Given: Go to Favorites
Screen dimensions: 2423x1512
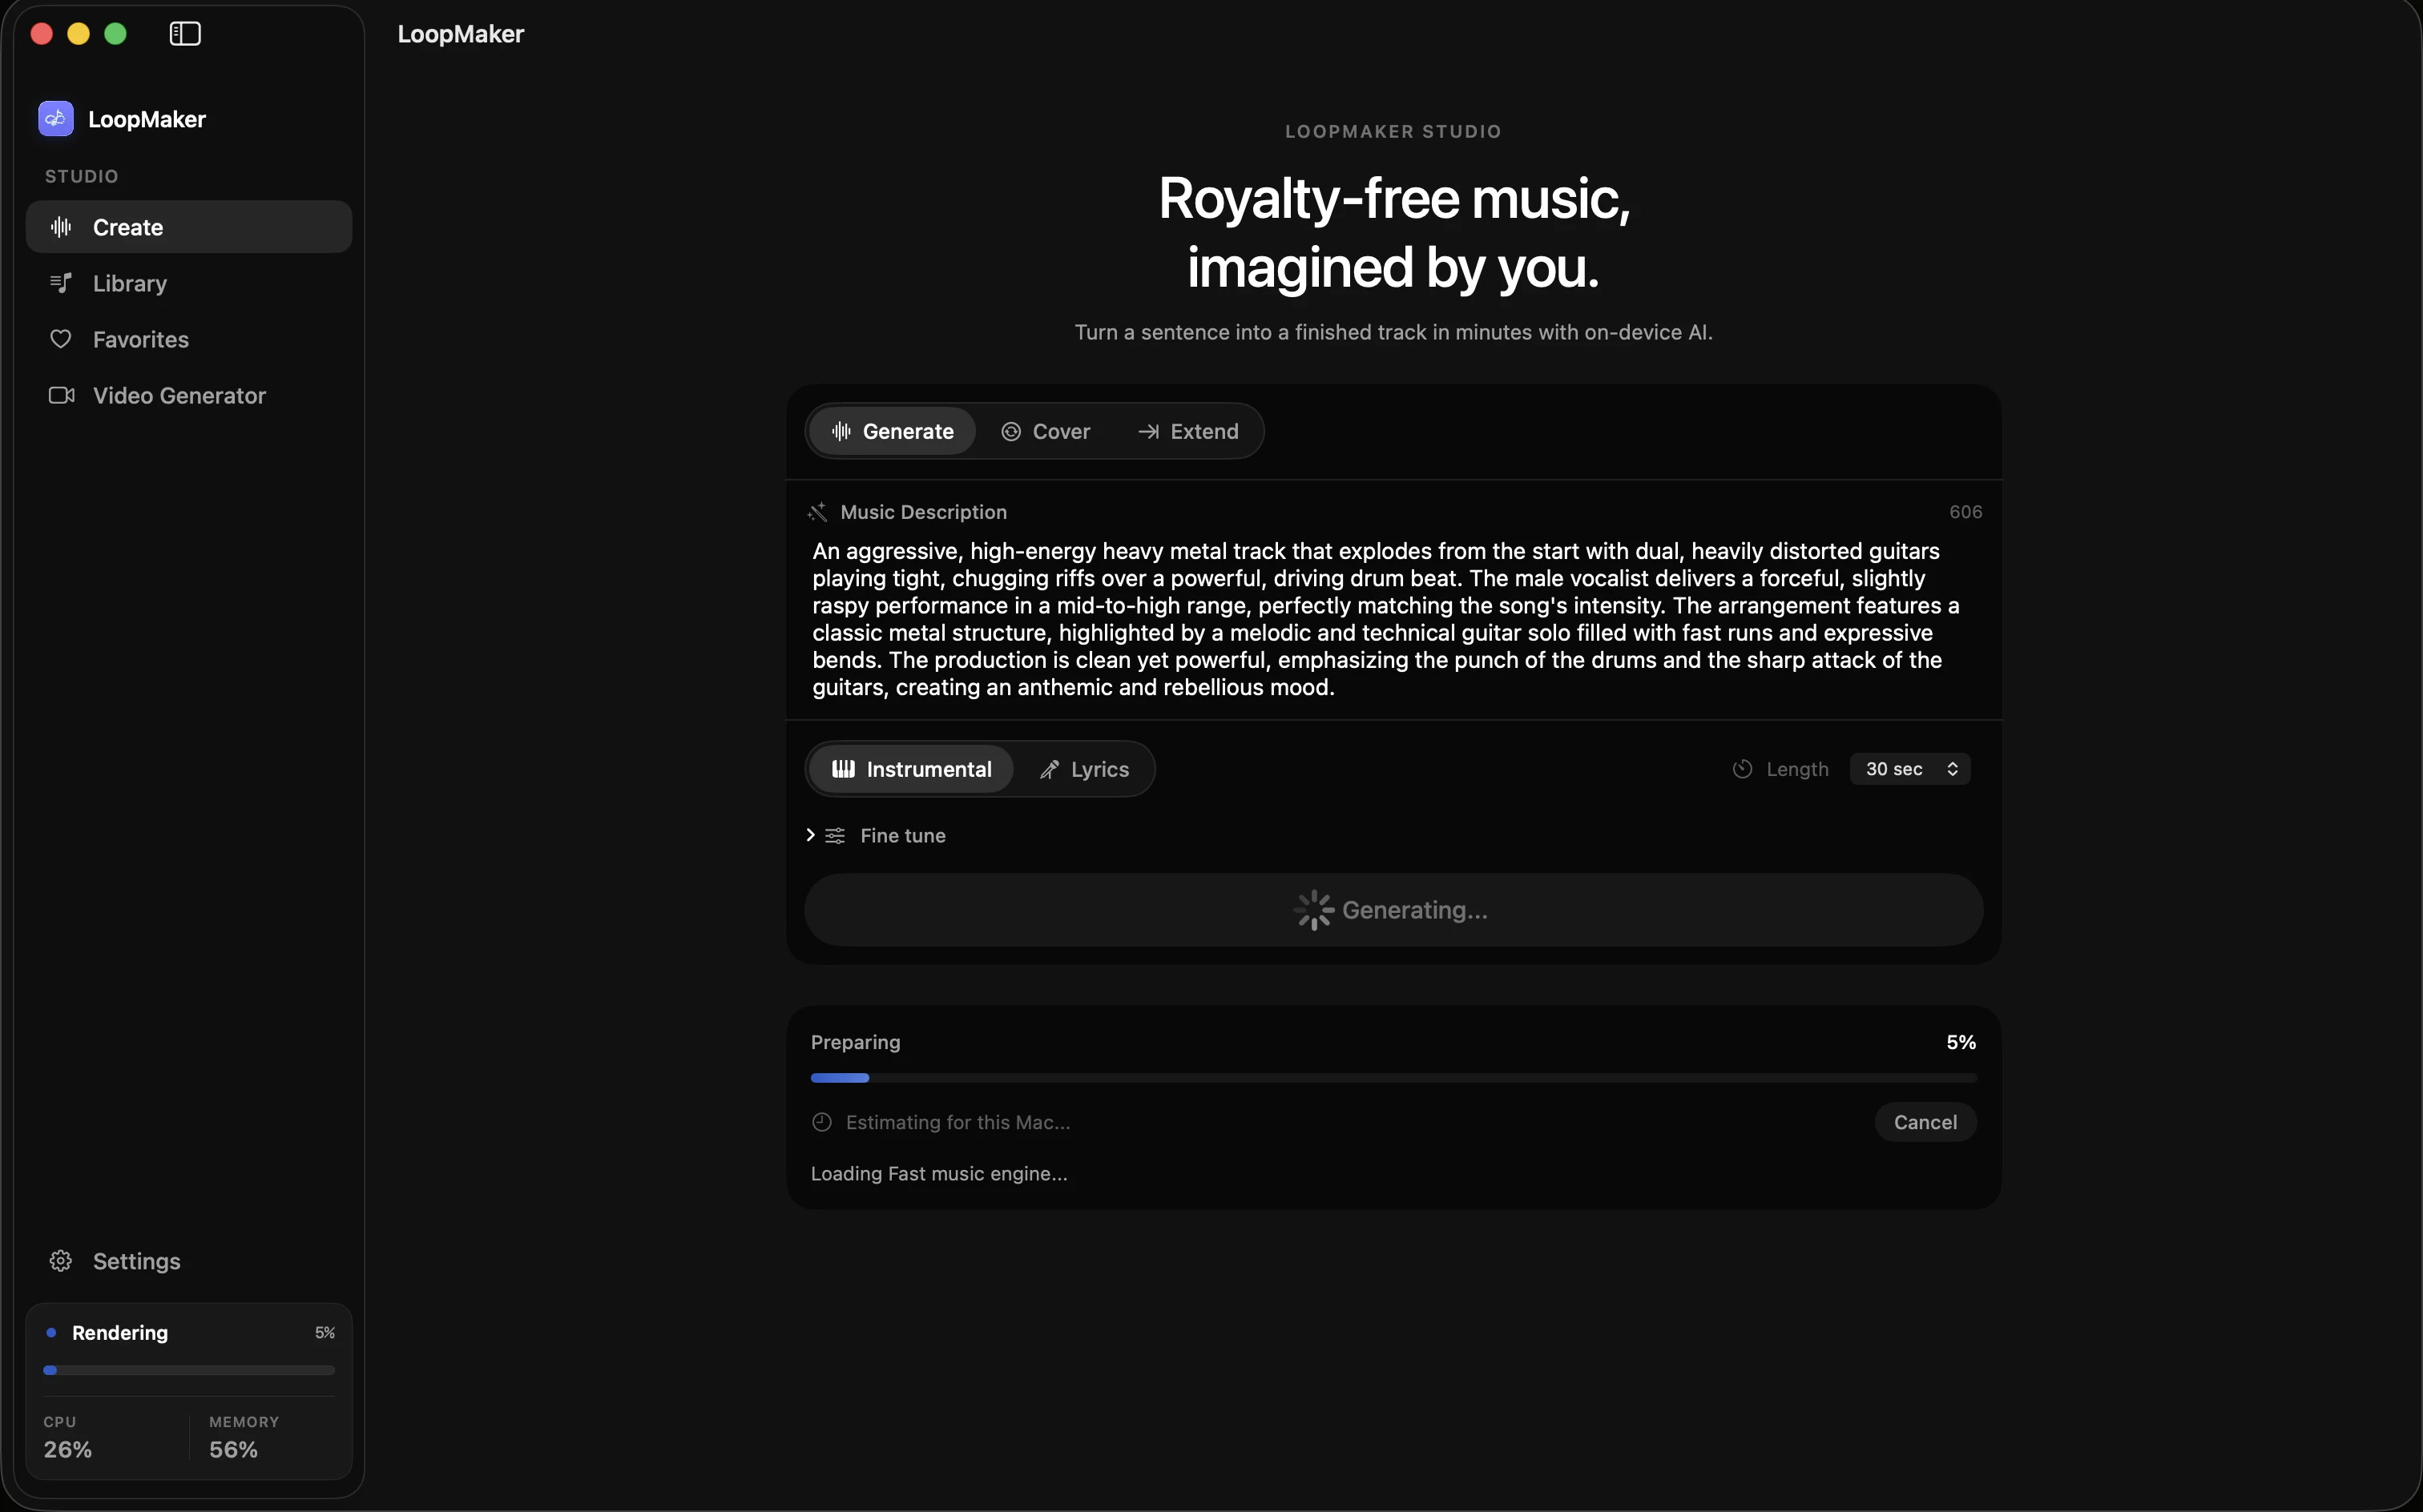Looking at the screenshot, I should coord(189,339).
